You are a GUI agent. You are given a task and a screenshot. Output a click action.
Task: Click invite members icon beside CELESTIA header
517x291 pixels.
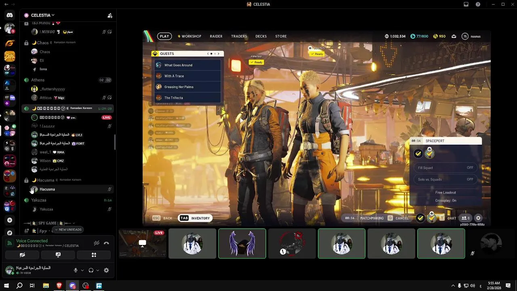[x=110, y=15]
